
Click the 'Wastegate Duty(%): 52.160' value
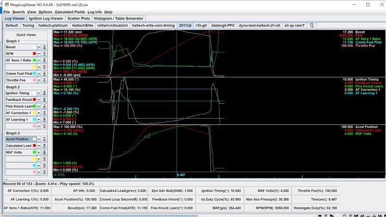pyautogui.click(x=316, y=208)
